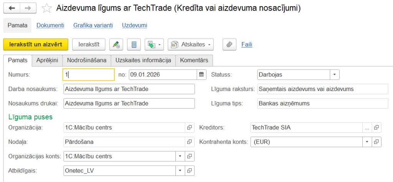Open the Uzskaites informācija tab

pyautogui.click(x=143, y=60)
